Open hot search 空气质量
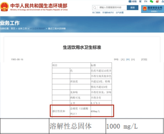 120,12
